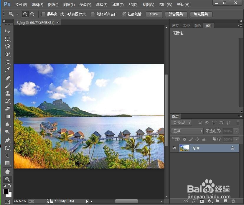244x205 pixels.
Task: Click the Zoom Out mode icon
Action: click(32, 14)
